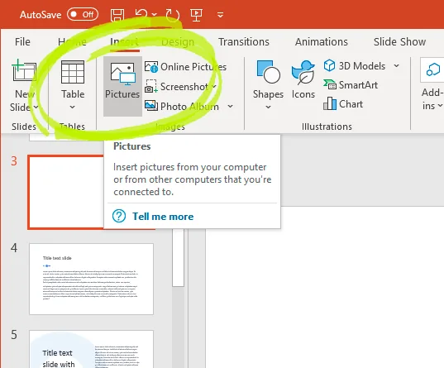Click the Online Pictures label

click(x=193, y=67)
